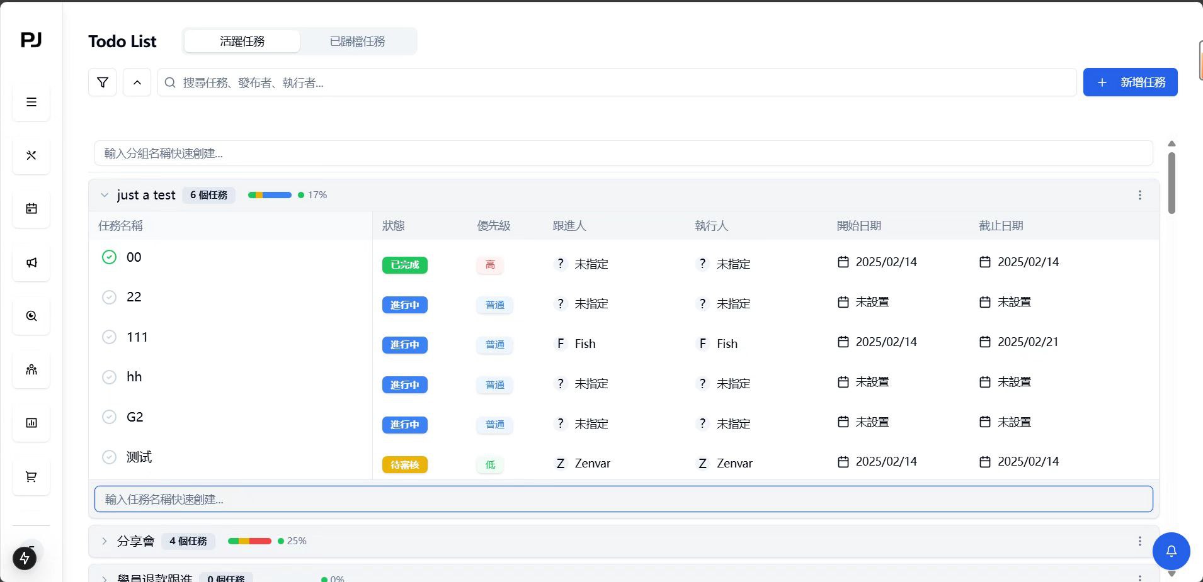Expand the 分享會 task group
This screenshot has height=582, width=1203.
pyautogui.click(x=105, y=541)
